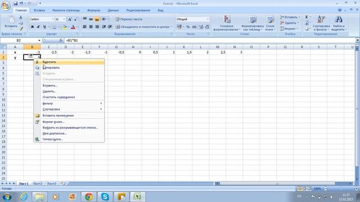Apply percent style to the cell

point(188,27)
